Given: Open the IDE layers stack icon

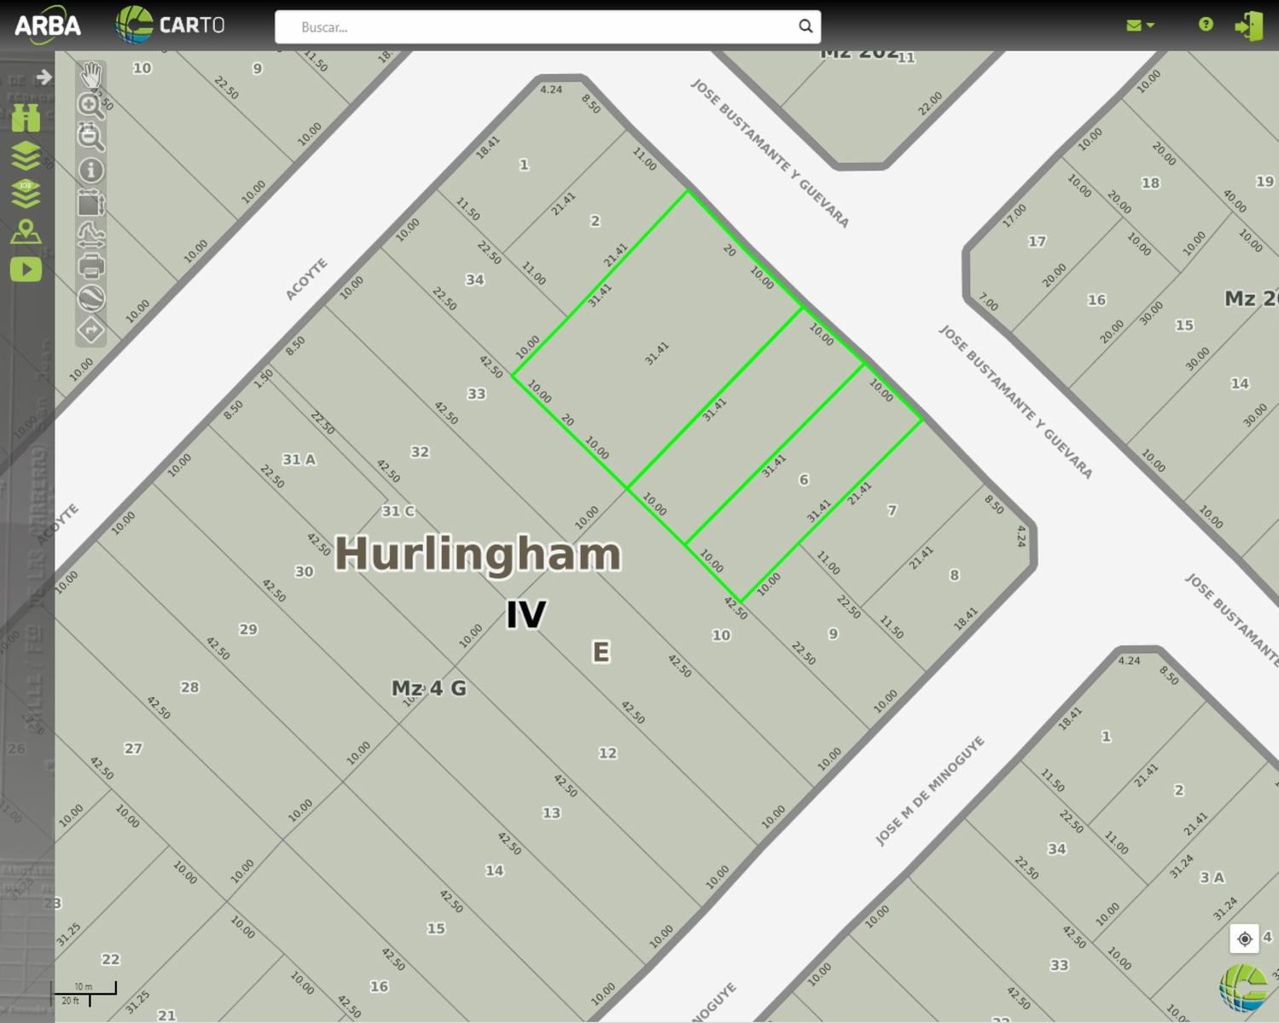Looking at the screenshot, I should (26, 194).
